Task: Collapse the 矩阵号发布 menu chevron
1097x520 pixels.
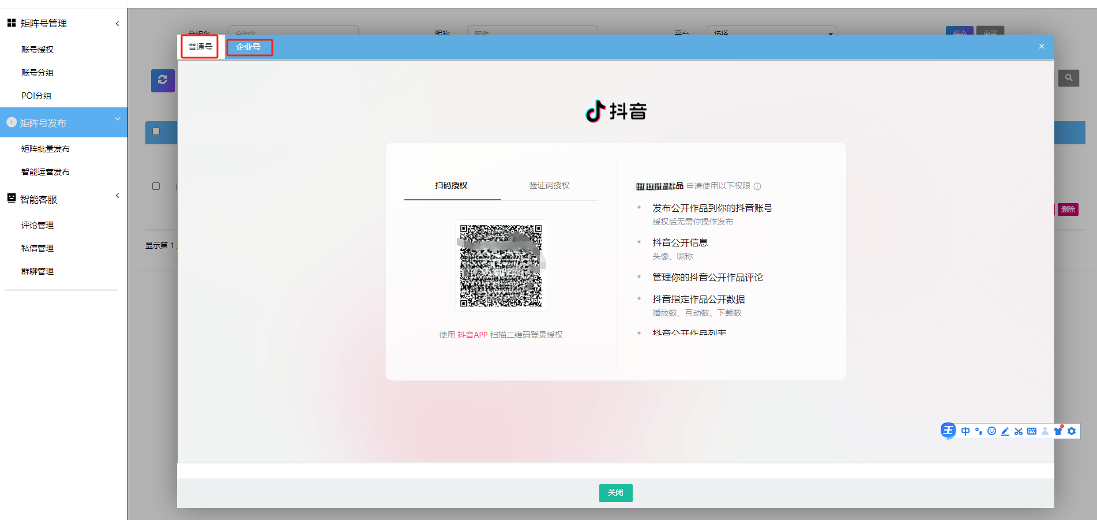Action: [x=118, y=119]
